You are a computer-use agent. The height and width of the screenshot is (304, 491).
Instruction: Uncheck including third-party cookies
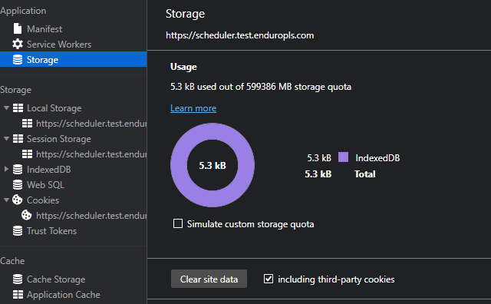[269, 279]
